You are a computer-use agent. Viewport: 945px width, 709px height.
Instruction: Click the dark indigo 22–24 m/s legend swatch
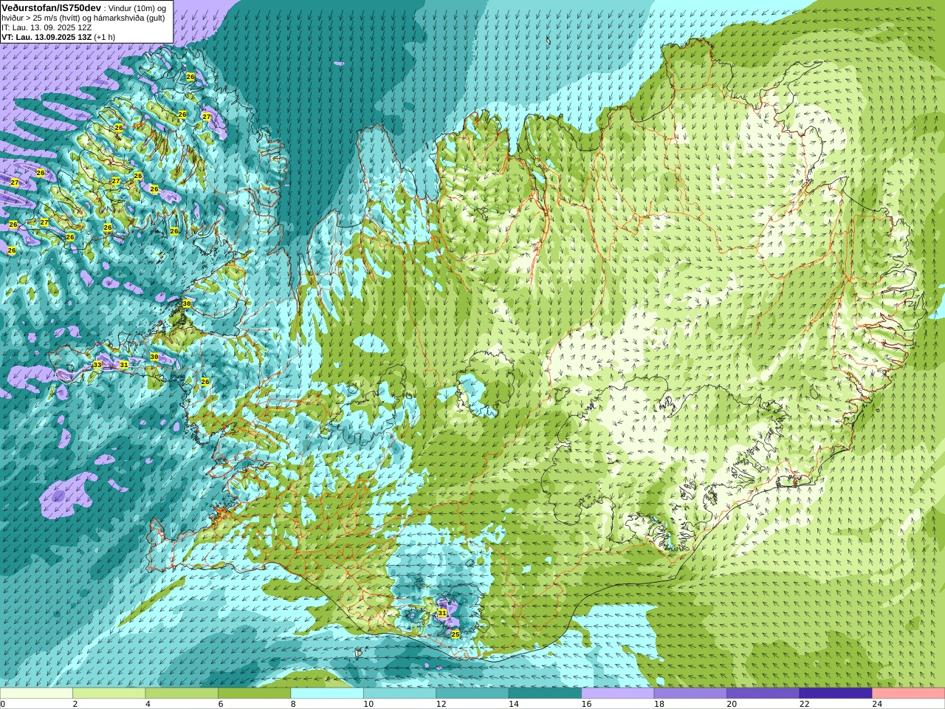(836, 693)
